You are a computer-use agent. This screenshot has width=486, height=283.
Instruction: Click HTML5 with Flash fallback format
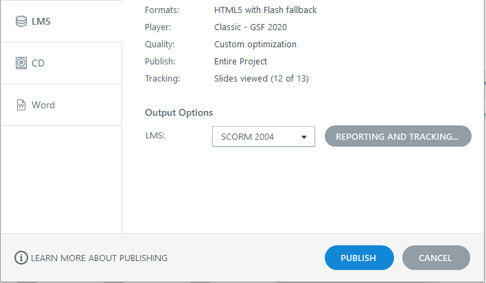pyautogui.click(x=266, y=10)
